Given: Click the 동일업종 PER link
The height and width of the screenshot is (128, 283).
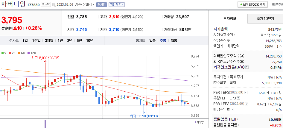Looking at the screenshot, I should click(x=225, y=119).
